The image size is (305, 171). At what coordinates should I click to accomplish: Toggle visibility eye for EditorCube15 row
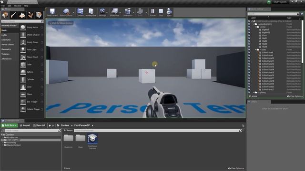pyautogui.click(x=249, y=73)
